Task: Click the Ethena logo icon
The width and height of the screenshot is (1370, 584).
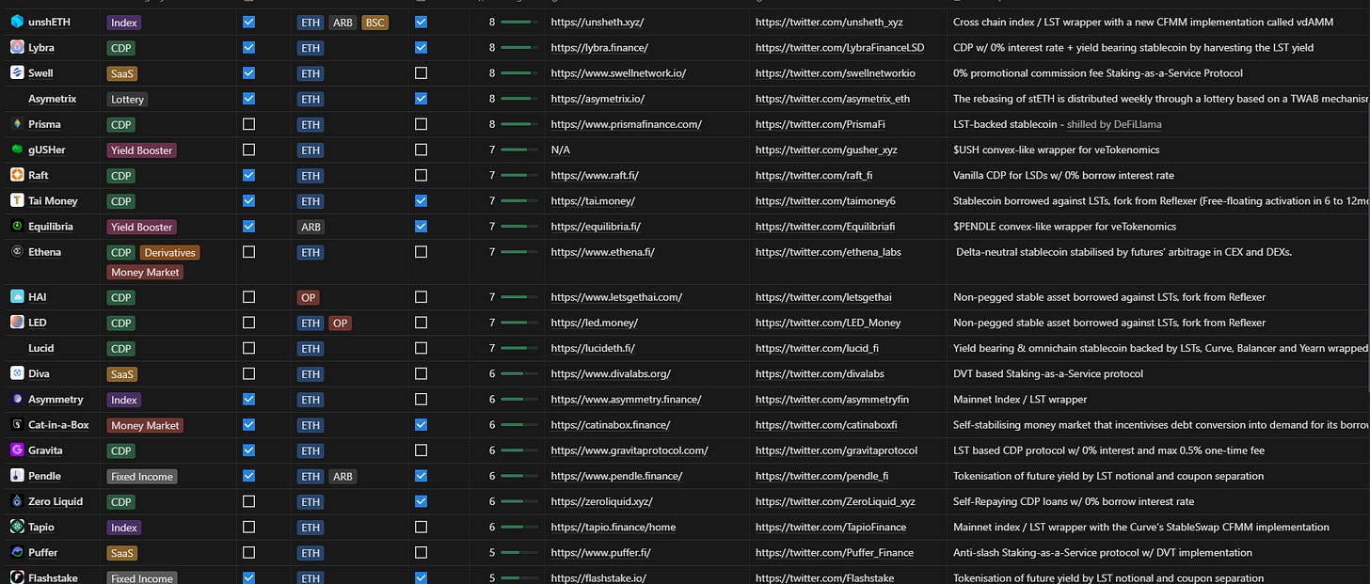Action: click(x=17, y=252)
